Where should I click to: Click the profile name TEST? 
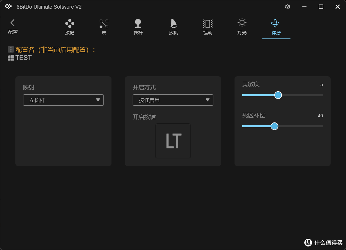coord(24,58)
